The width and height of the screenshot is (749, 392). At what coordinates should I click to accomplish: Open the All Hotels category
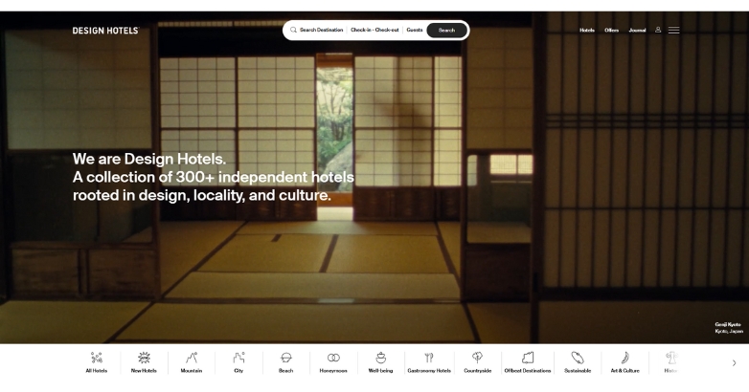[x=96, y=363]
